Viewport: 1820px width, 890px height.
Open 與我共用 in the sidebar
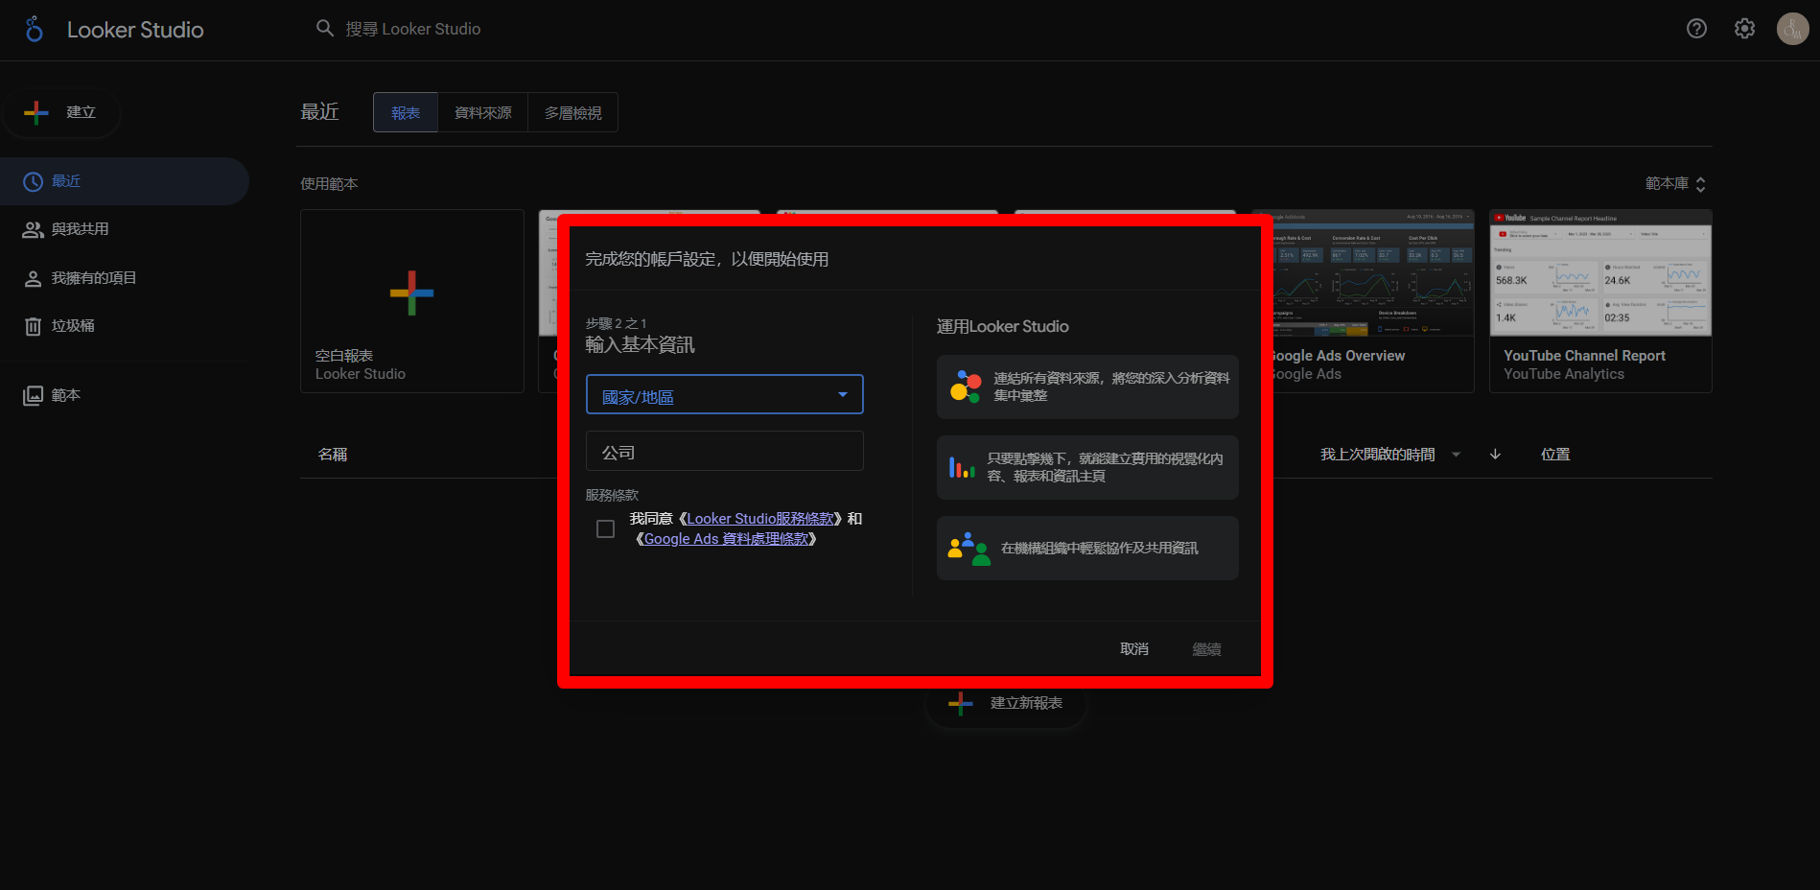pyautogui.click(x=125, y=229)
